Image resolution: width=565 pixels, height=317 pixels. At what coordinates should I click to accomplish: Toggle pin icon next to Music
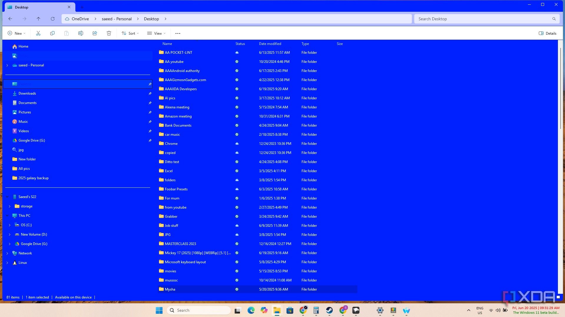pyautogui.click(x=150, y=122)
